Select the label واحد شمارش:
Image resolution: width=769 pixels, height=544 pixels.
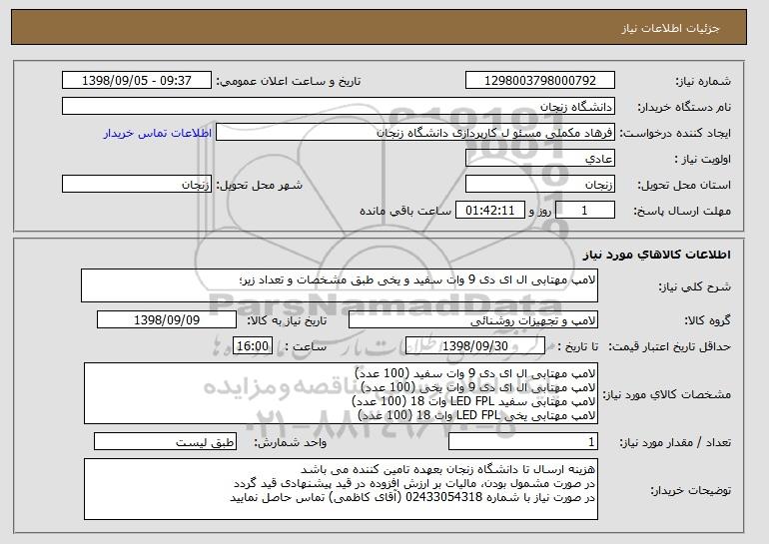click(290, 442)
